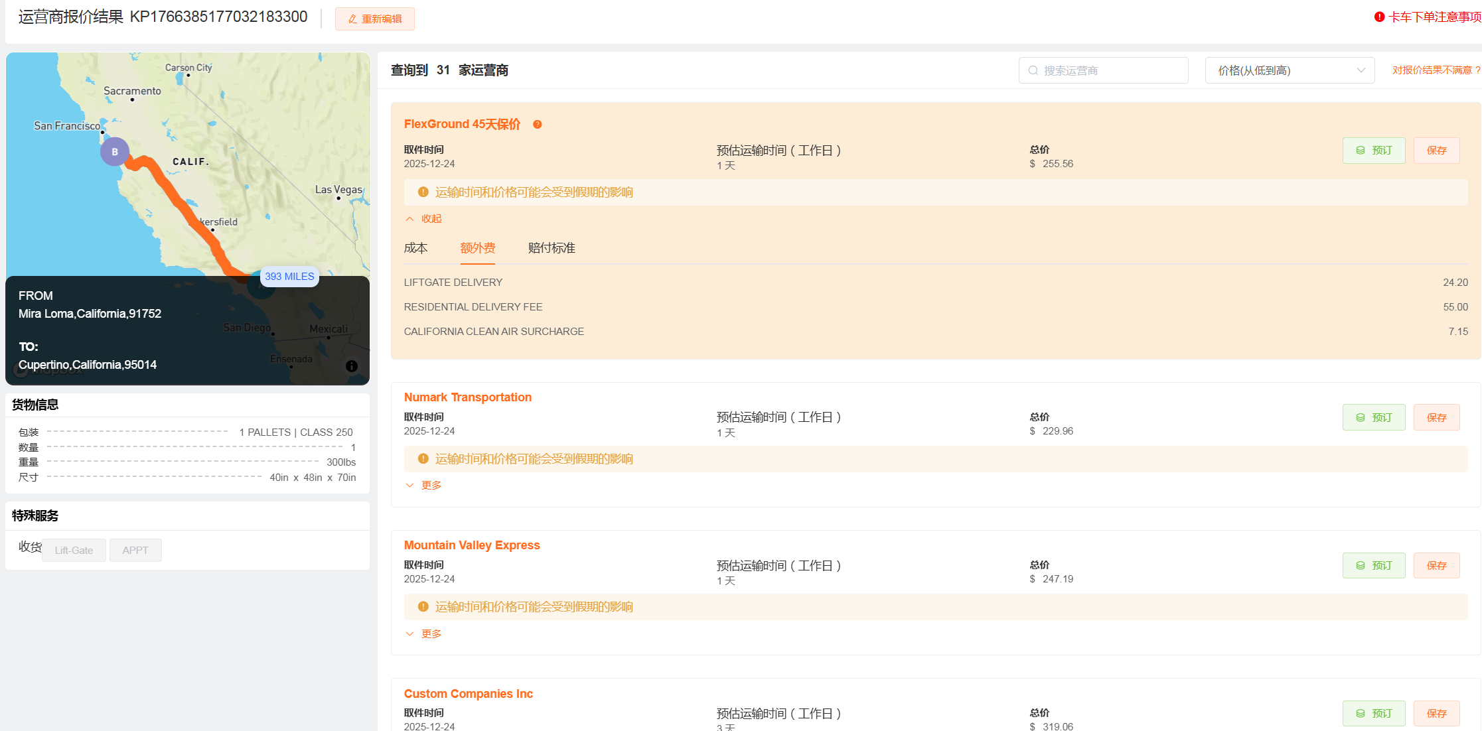Click the warning icon in FlexGround holiday notice
This screenshot has width=1482, height=731.
(422, 192)
